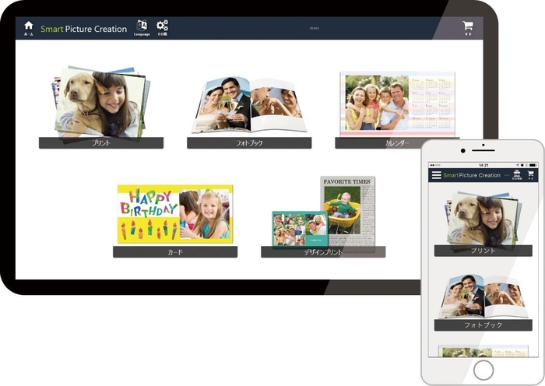Tap the shopping cart icon on phone
The height and width of the screenshot is (386, 545).
pos(530,175)
